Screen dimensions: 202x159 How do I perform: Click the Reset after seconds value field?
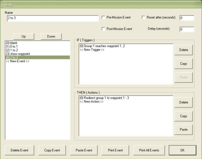187,18
